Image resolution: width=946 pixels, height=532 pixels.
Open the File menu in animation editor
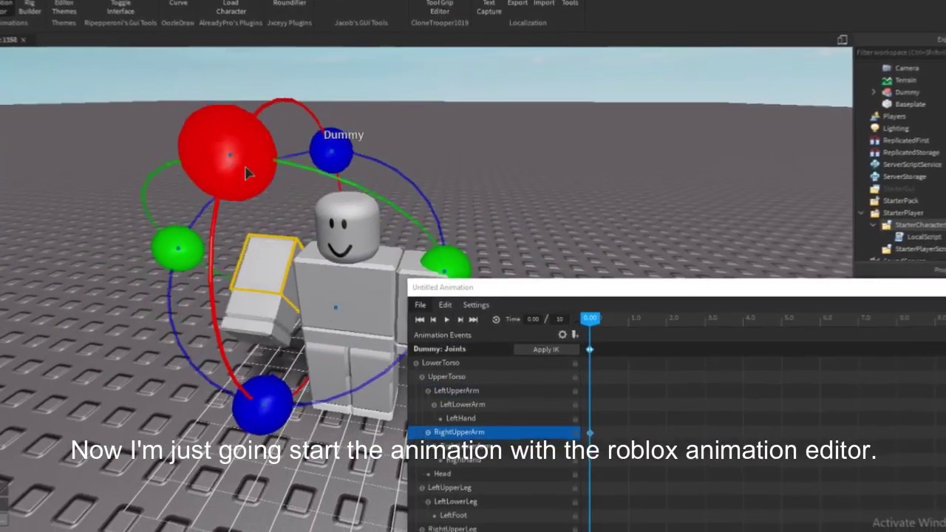[x=420, y=304]
